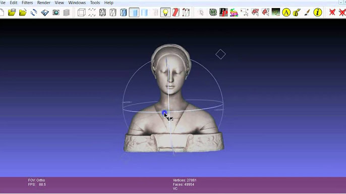
Task: Switch to points render mode
Action: click(92, 13)
